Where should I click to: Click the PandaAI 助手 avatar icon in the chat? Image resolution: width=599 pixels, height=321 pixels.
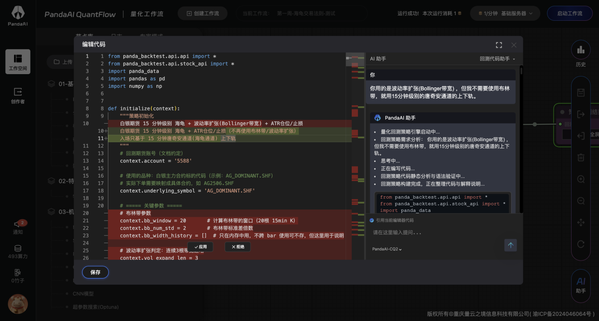tap(377, 118)
